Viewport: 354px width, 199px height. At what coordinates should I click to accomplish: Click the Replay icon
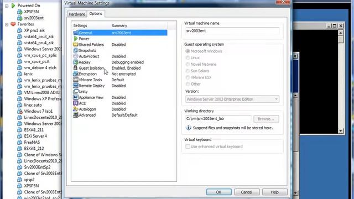(76, 62)
